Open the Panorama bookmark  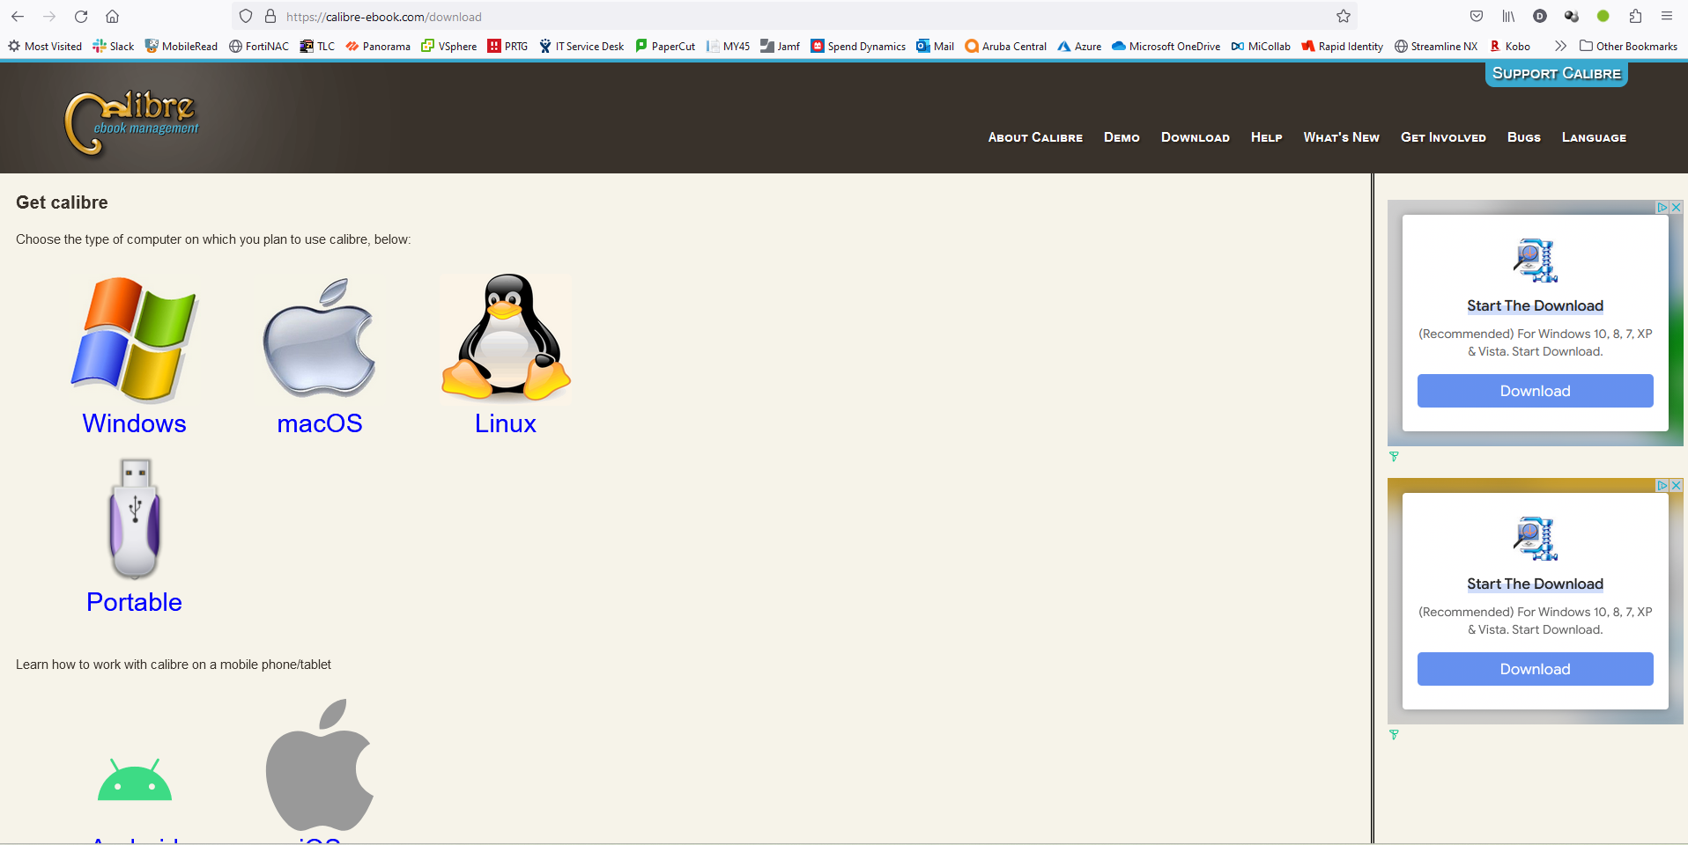[378, 46]
